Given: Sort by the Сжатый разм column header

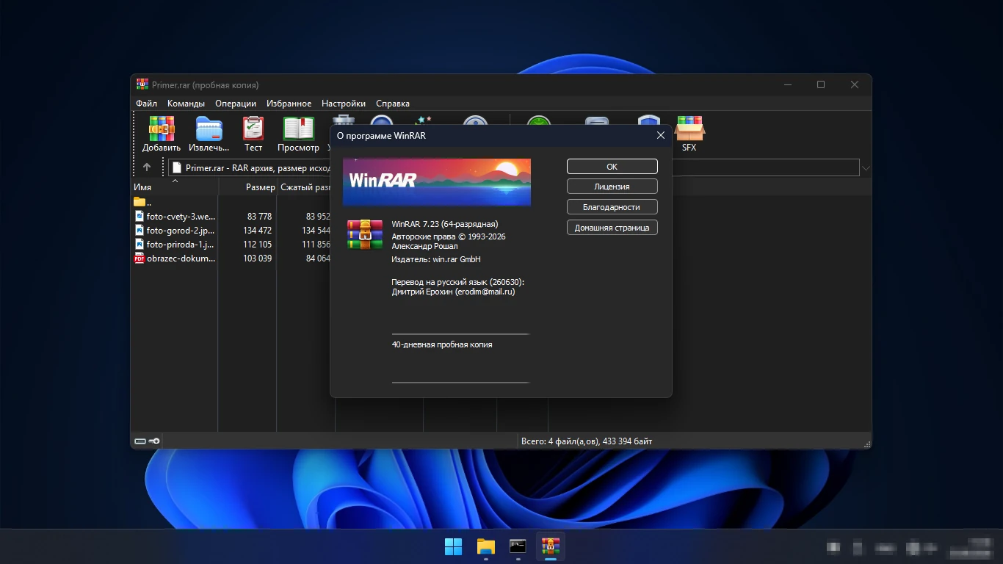Looking at the screenshot, I should [x=305, y=187].
